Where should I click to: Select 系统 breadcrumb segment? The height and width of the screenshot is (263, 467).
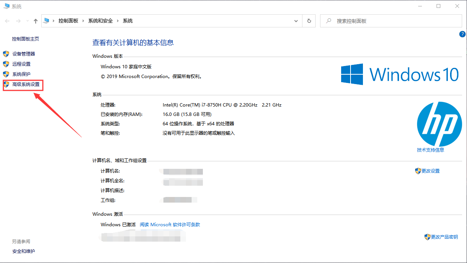(x=128, y=21)
